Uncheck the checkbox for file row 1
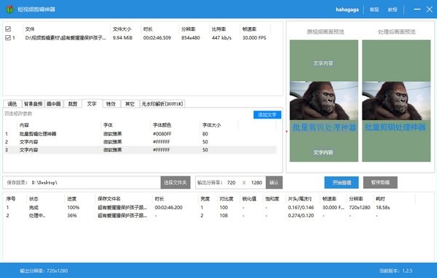The height and width of the screenshot is (278, 437). pos(8,37)
